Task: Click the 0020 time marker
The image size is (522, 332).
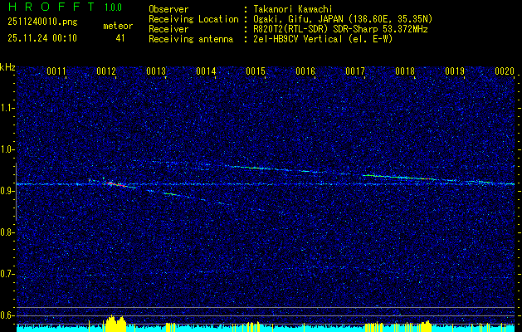Action: click(505, 71)
